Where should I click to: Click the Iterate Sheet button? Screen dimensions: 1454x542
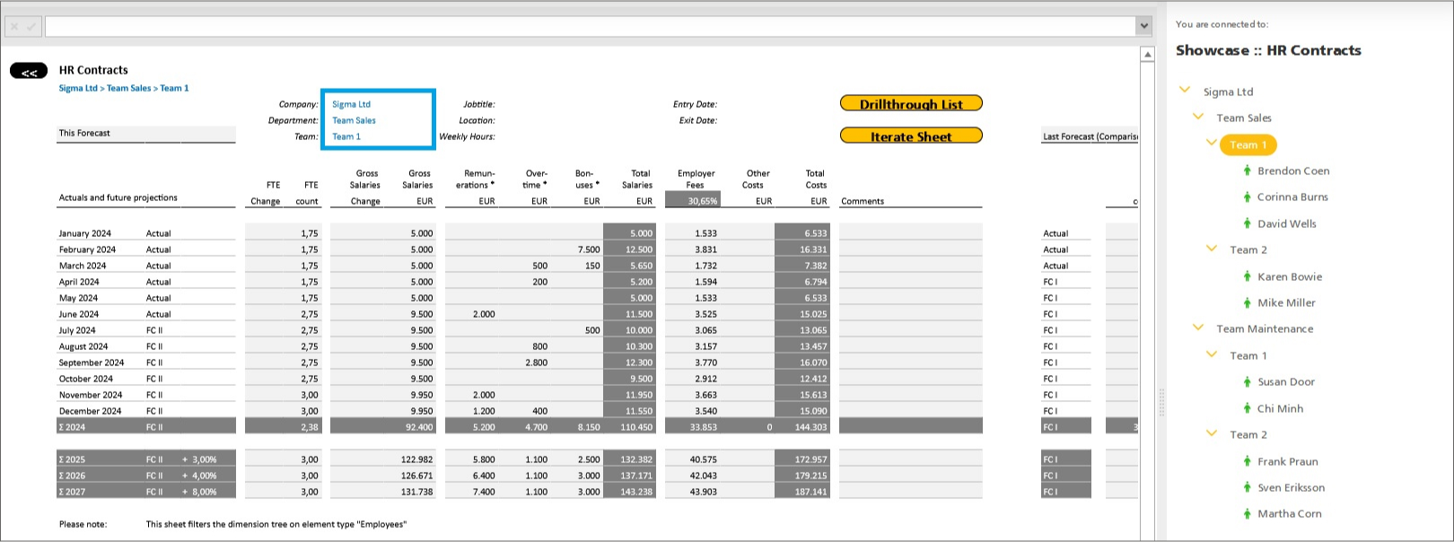911,135
